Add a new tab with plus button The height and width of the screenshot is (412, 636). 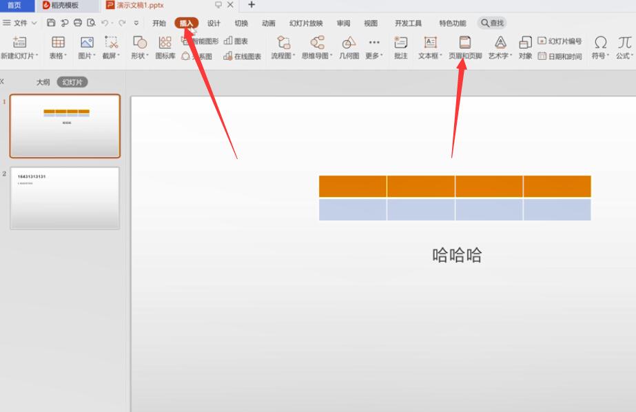point(252,5)
